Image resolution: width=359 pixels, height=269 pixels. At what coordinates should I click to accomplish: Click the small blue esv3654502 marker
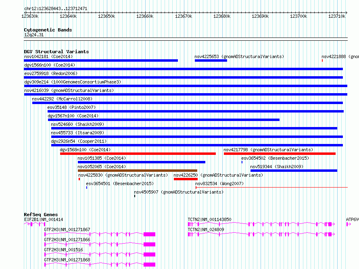pos(242,162)
